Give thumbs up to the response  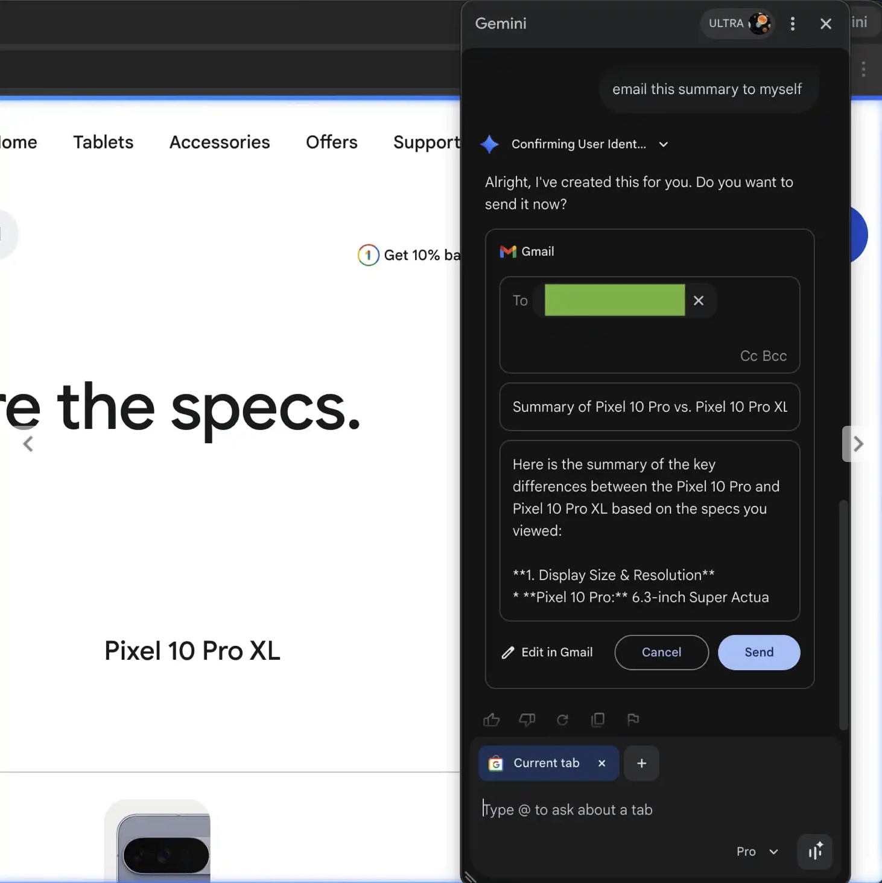(x=491, y=720)
